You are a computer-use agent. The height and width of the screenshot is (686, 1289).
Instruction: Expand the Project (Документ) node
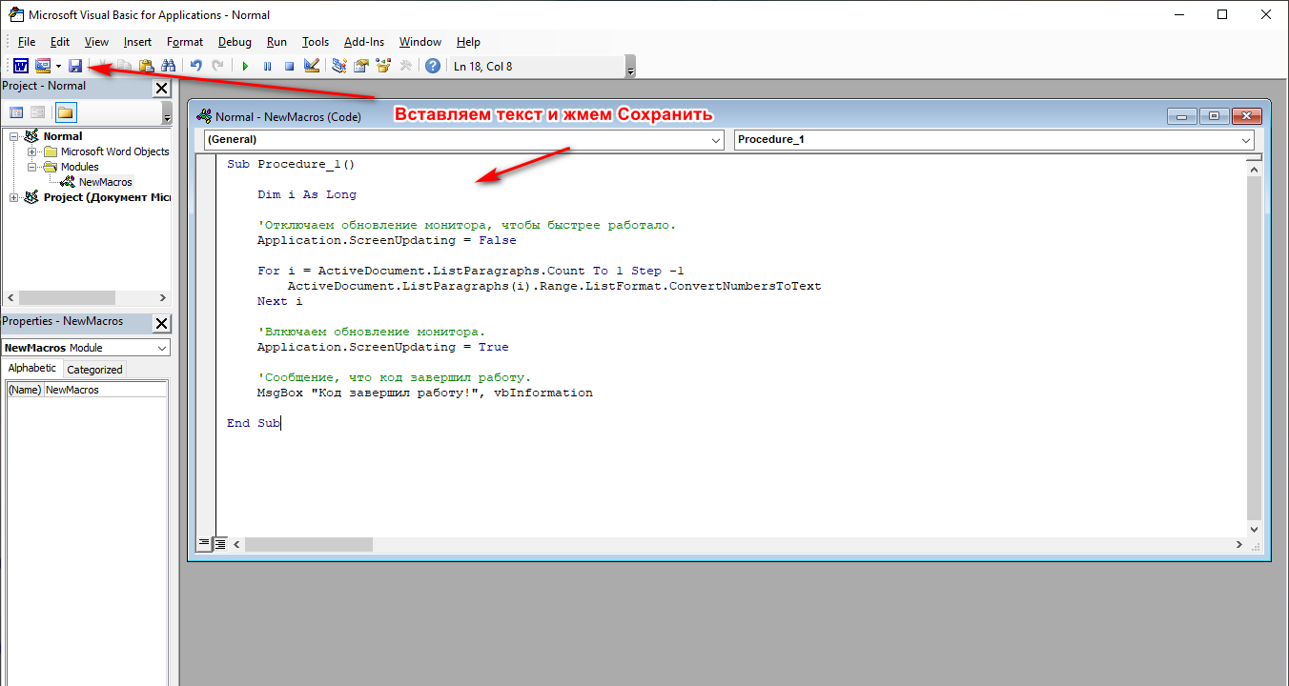pos(14,197)
